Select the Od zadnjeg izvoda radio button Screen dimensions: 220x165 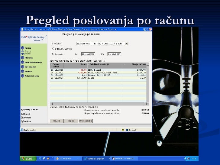[53, 49]
